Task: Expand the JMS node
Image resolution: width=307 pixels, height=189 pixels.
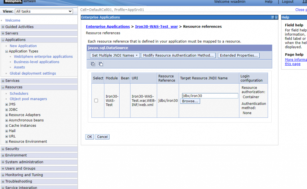Action: [x=7, y=104]
